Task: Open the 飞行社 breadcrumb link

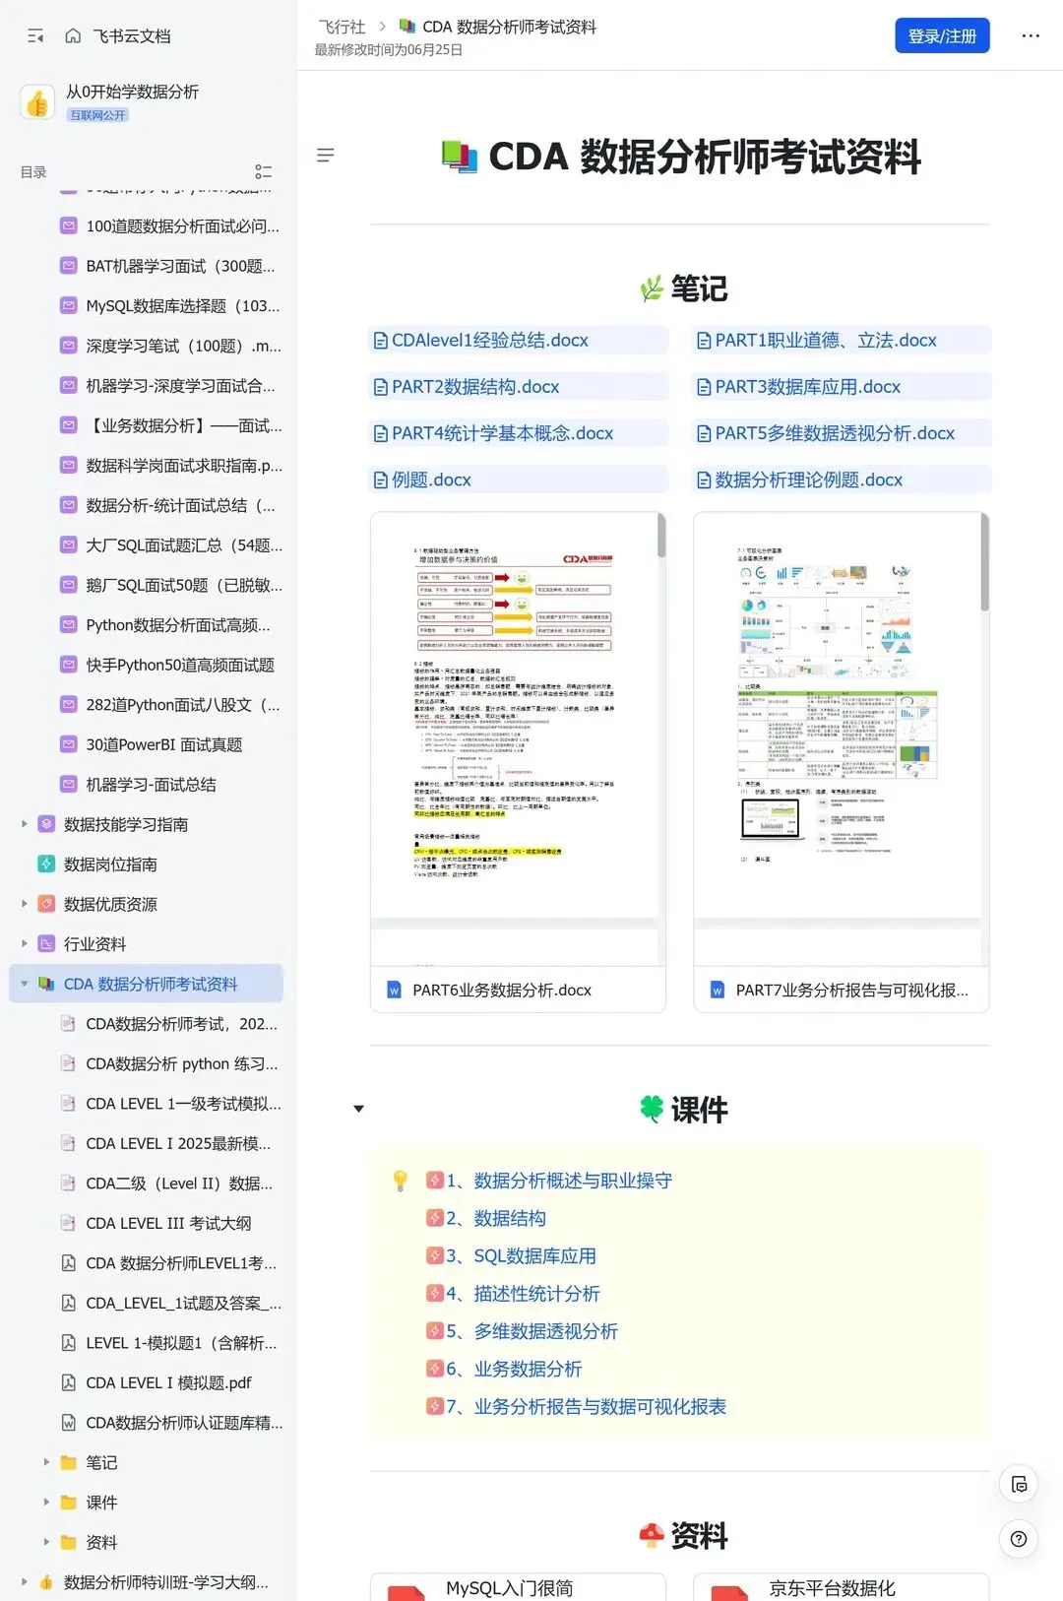Action: tap(342, 27)
